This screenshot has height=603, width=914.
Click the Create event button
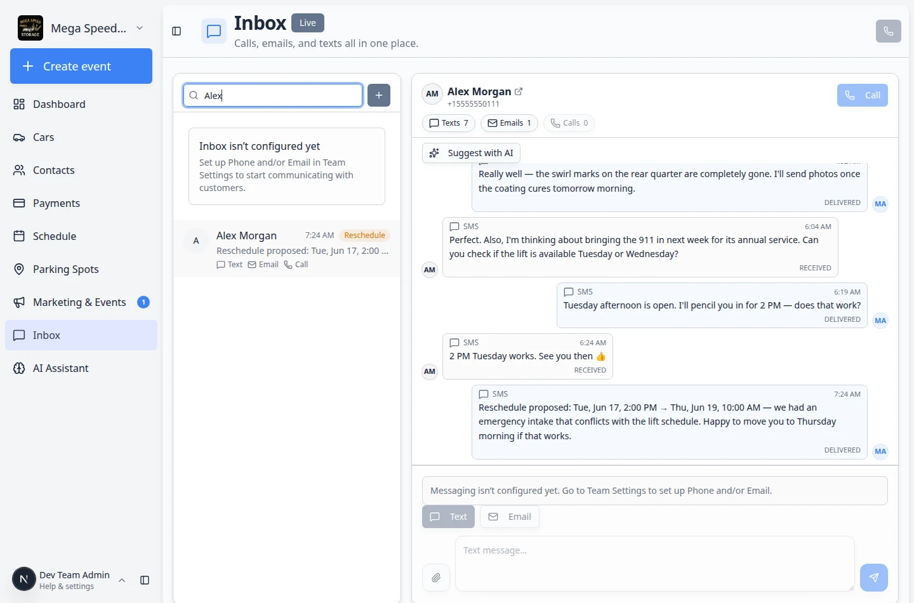click(x=81, y=66)
